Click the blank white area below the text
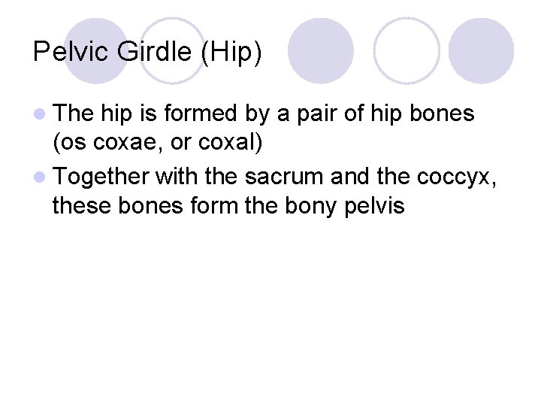This screenshot has width=541, height=406. point(270,316)
